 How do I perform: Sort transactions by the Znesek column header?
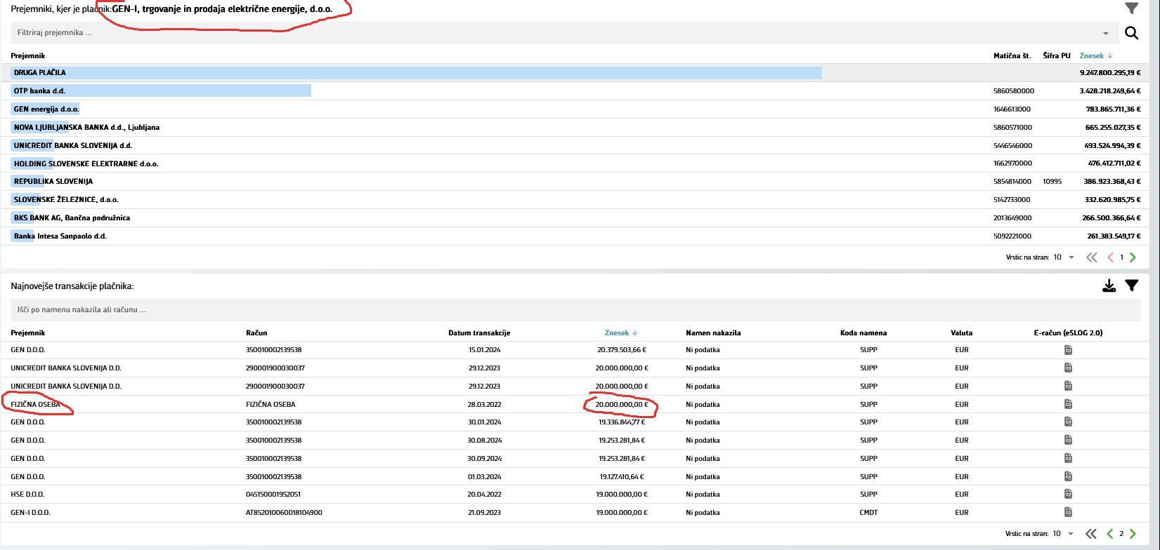(x=620, y=333)
